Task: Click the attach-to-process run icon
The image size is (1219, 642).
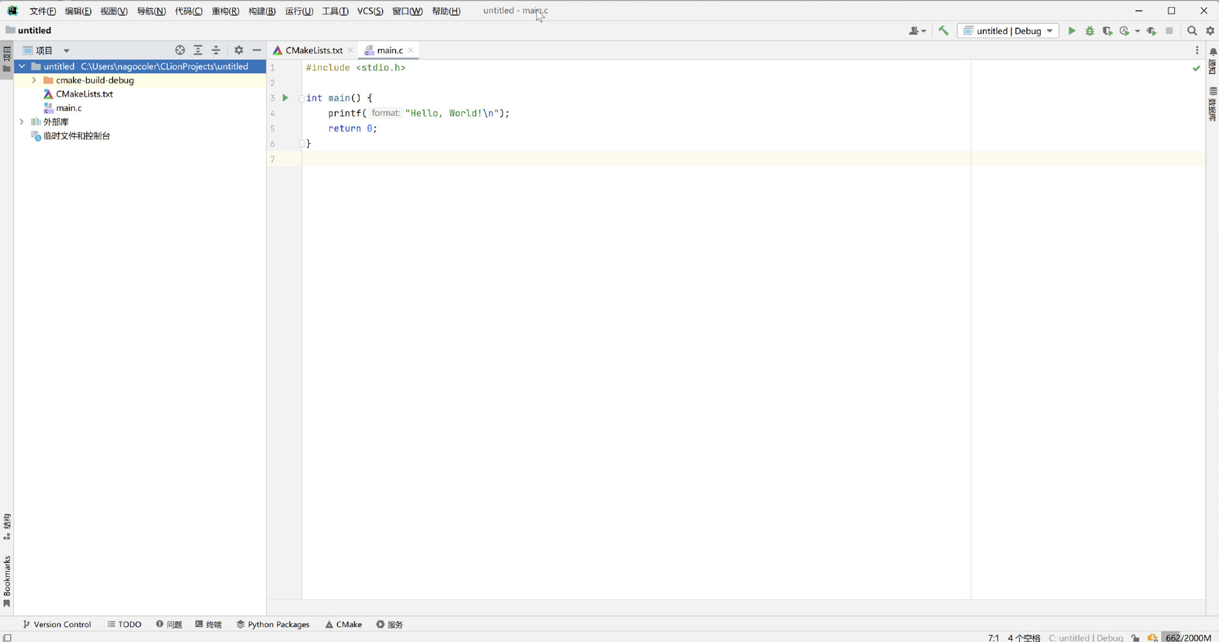Action: click(1151, 30)
